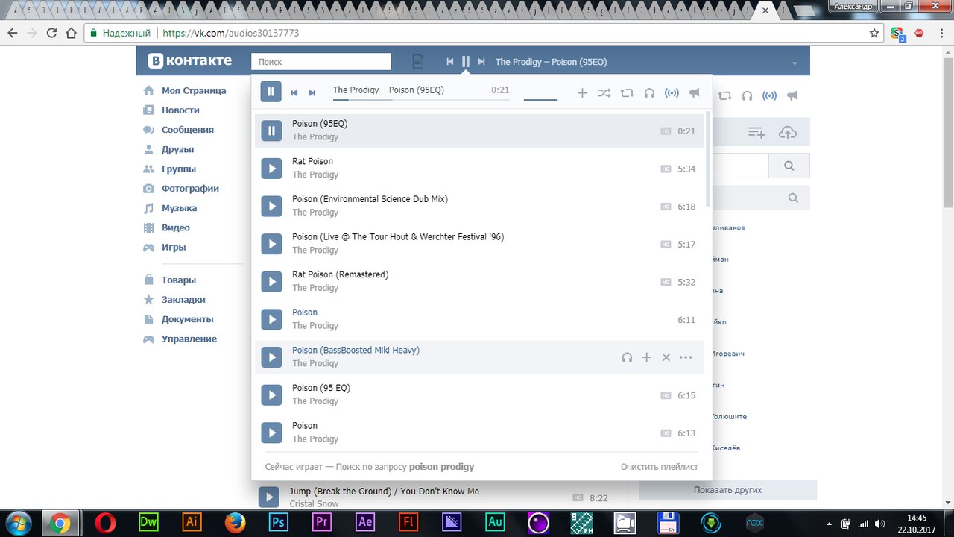Go to previous track in popup player
Image resolution: width=954 pixels, height=537 pixels.
294,92
